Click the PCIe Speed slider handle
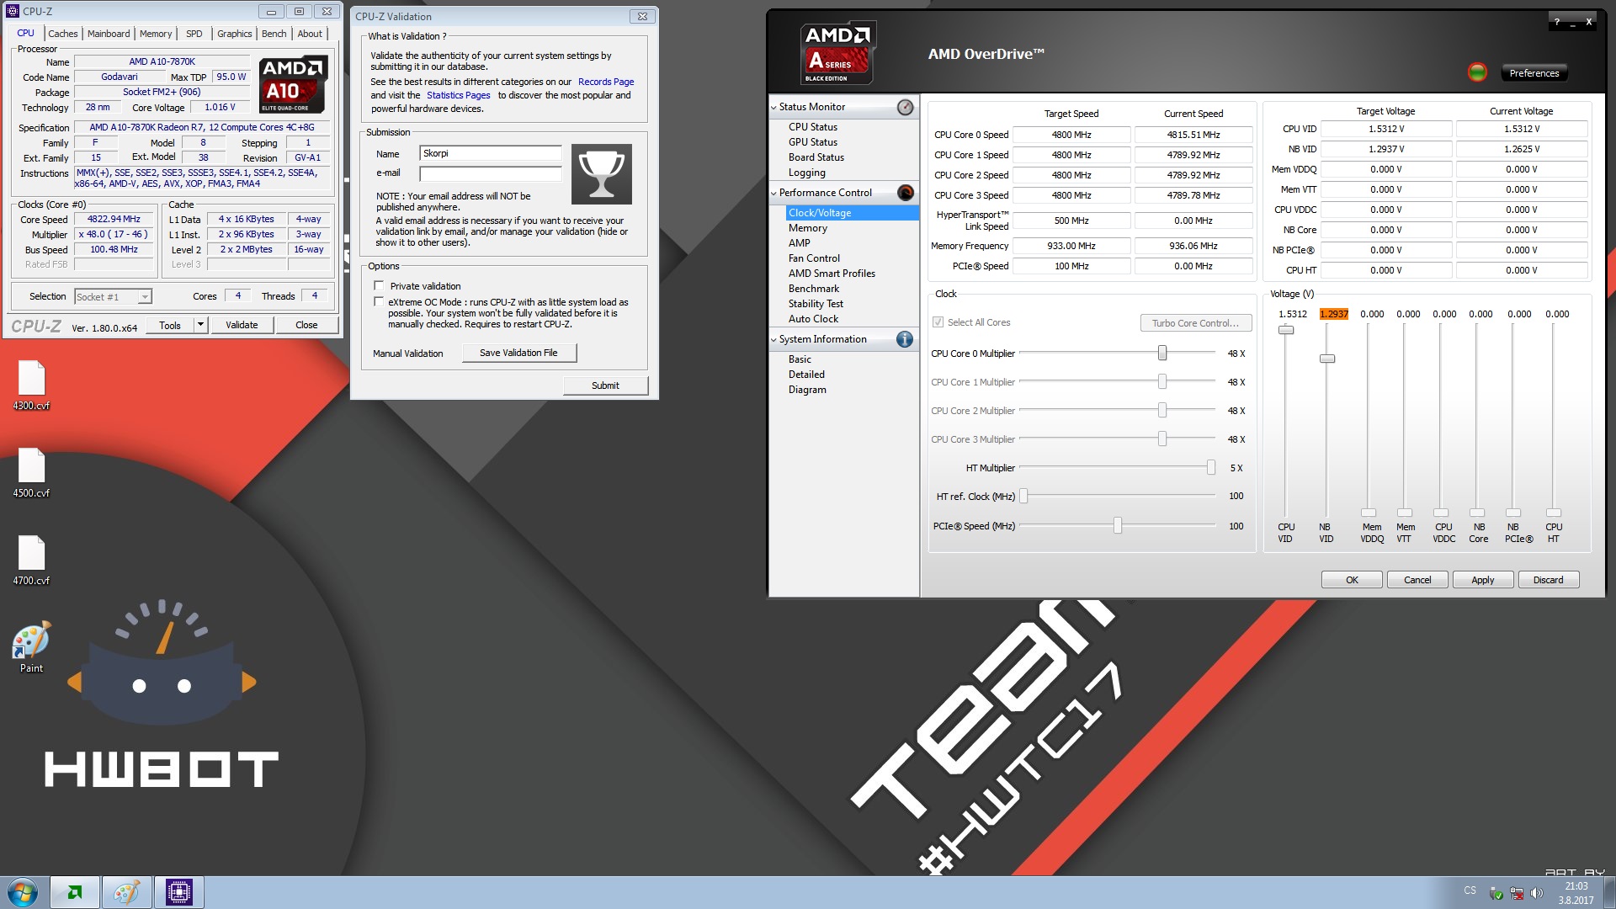1616x909 pixels. coord(1118,525)
